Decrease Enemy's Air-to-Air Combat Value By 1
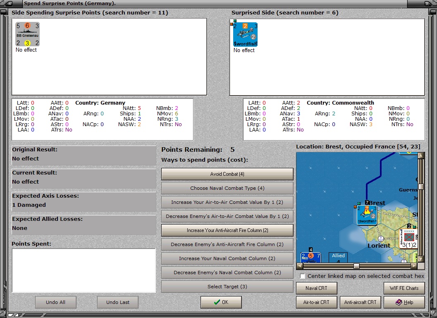Viewport: 437px width, 318px height. point(227,216)
